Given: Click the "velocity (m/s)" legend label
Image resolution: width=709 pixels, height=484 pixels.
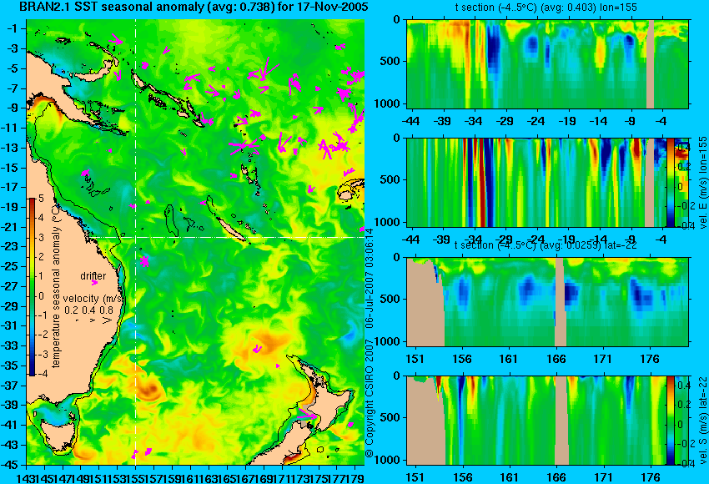Looking at the screenshot, I should (x=93, y=299).
